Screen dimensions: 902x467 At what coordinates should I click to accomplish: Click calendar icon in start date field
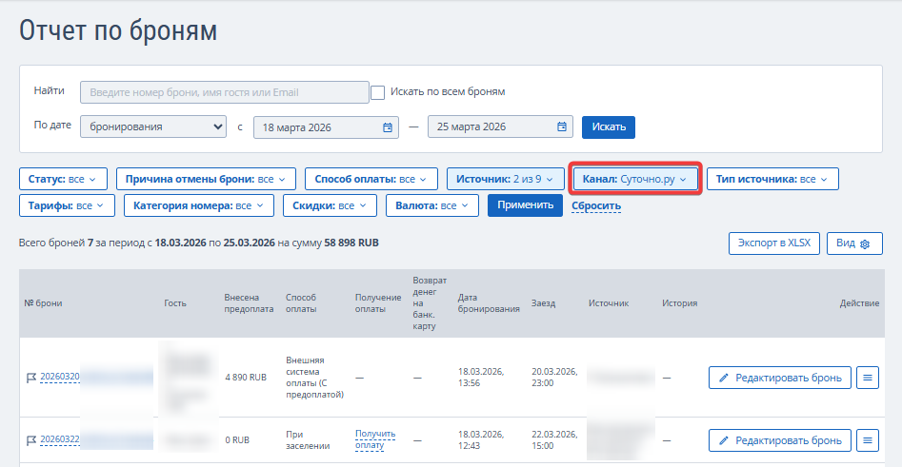388,127
